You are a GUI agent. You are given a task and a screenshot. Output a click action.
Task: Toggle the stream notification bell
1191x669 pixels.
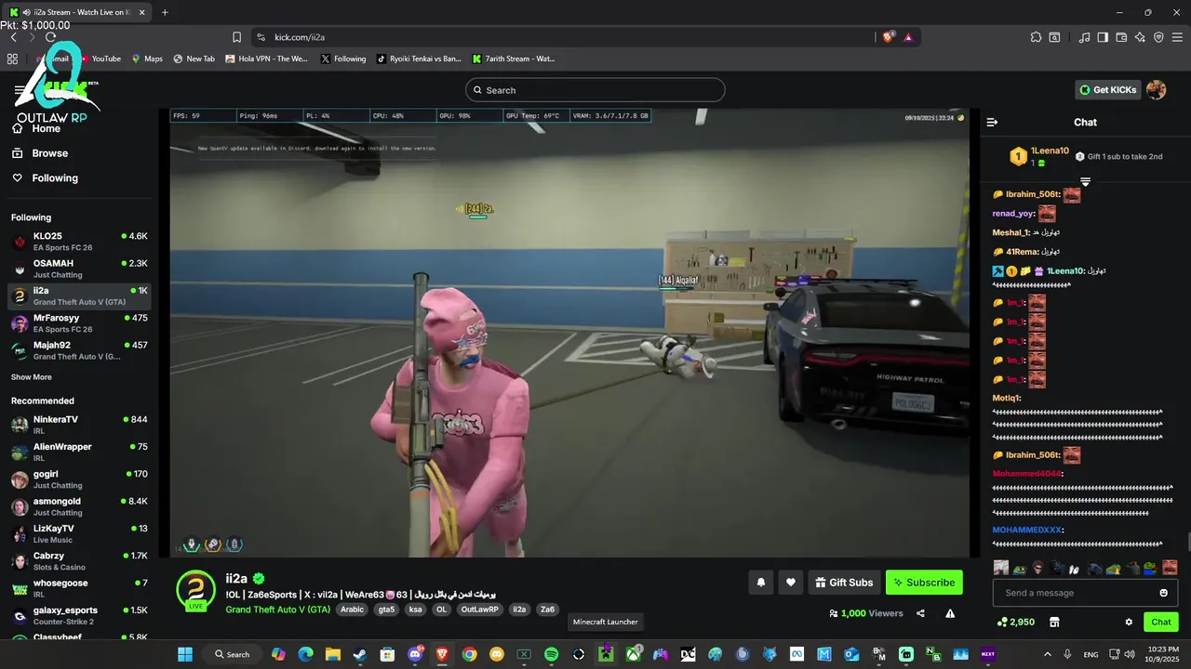click(x=760, y=583)
